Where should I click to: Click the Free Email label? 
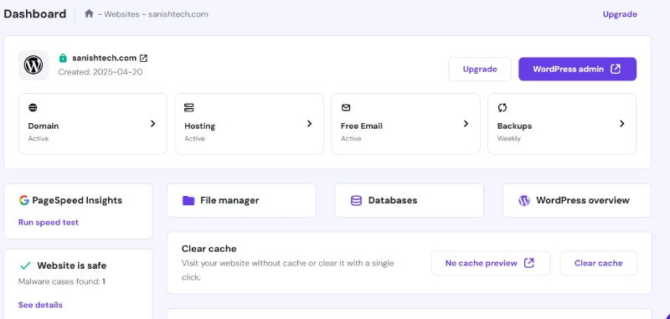tap(362, 126)
